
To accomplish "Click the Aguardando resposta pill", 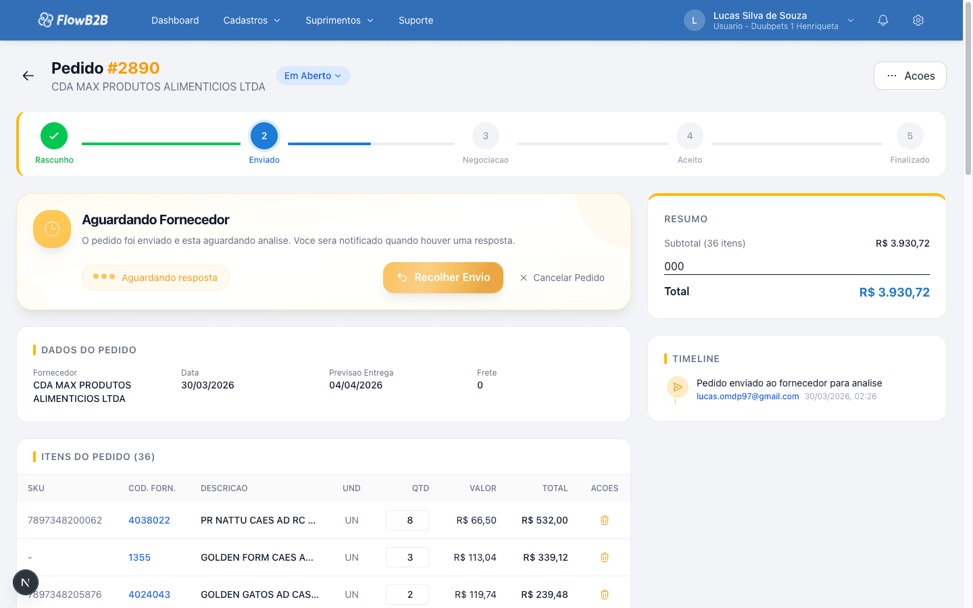I will (155, 278).
